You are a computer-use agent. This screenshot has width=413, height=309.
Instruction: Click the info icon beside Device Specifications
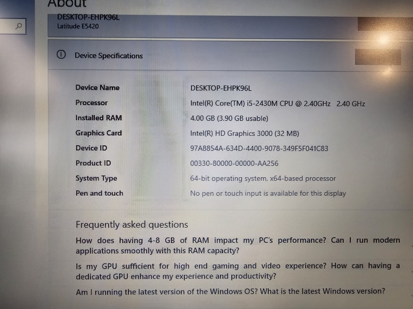pos(61,55)
